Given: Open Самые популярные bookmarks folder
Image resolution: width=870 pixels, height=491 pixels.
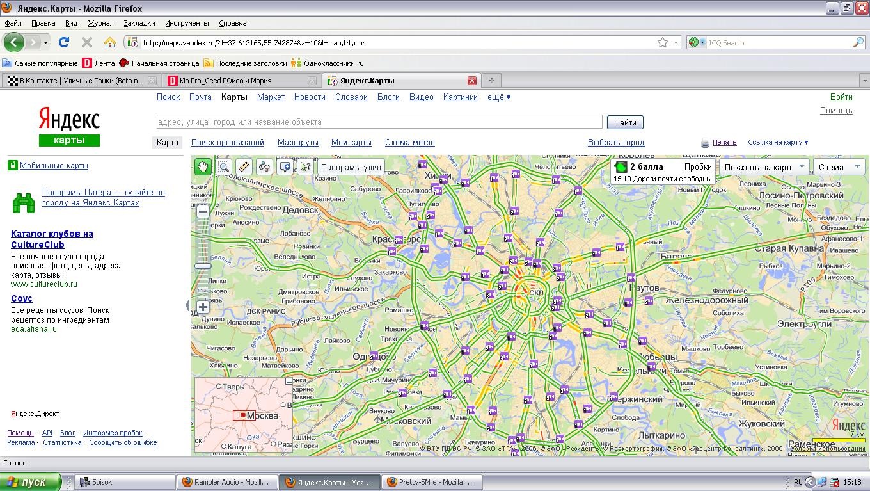Looking at the screenshot, I should [x=40, y=63].
